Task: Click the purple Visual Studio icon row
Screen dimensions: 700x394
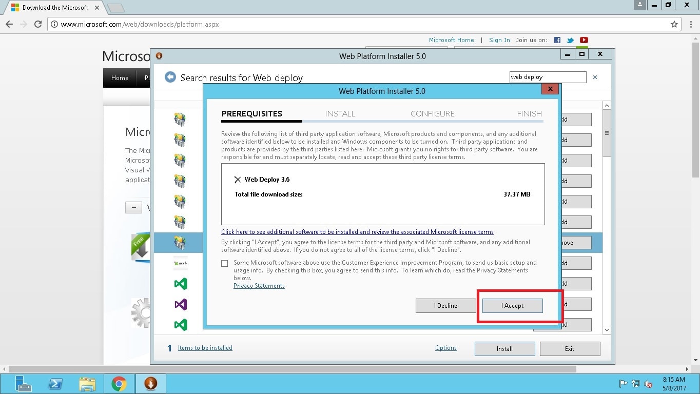Action: coord(180,304)
